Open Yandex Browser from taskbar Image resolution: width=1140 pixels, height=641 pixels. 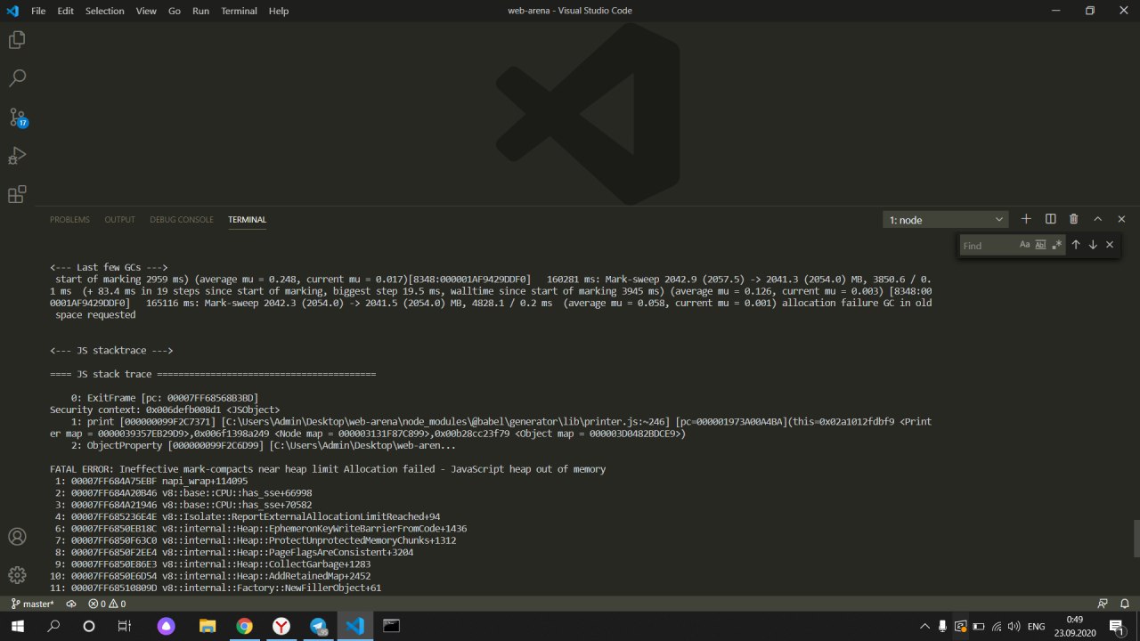click(x=281, y=626)
